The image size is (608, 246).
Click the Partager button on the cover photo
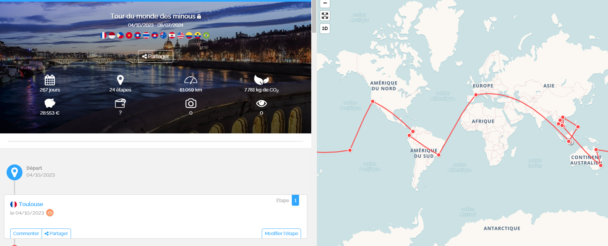pyautogui.click(x=155, y=56)
